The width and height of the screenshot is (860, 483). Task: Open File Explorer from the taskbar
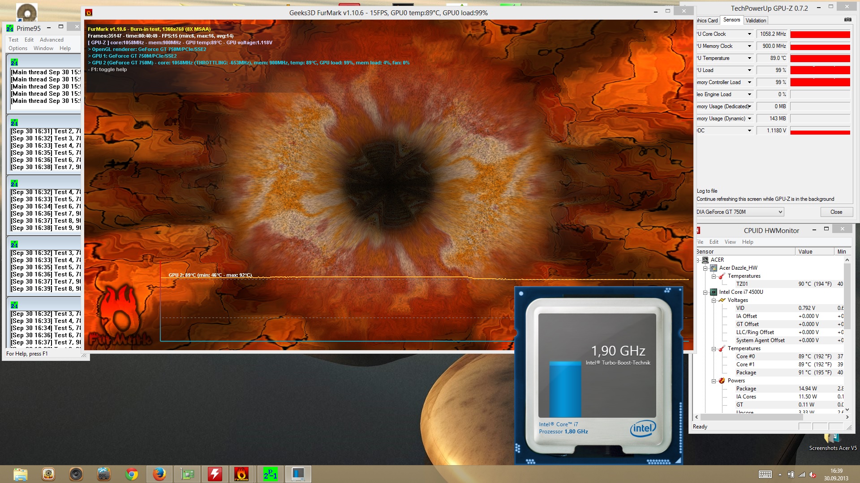pyautogui.click(x=20, y=474)
